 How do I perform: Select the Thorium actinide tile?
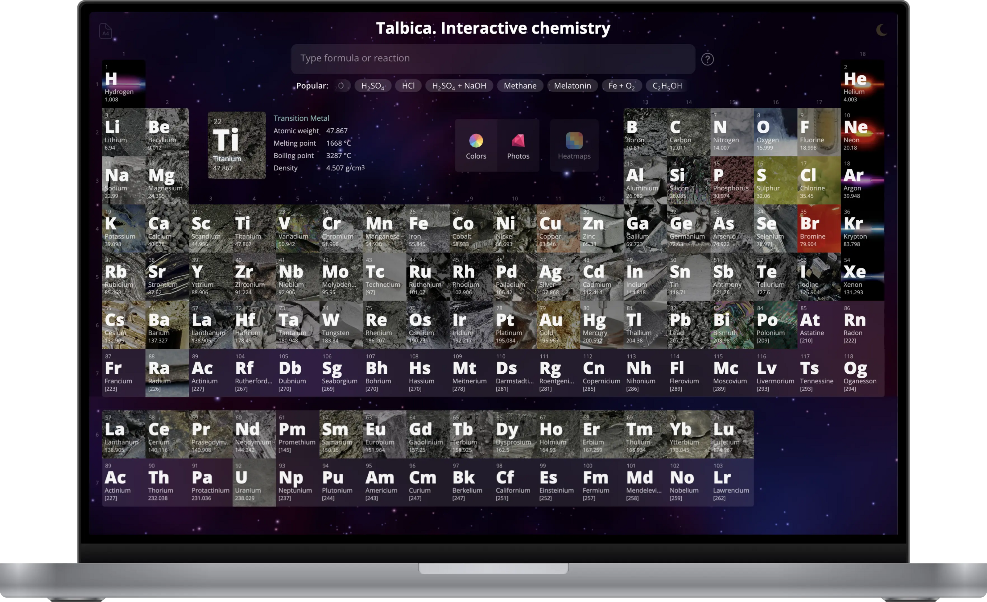pos(167,483)
